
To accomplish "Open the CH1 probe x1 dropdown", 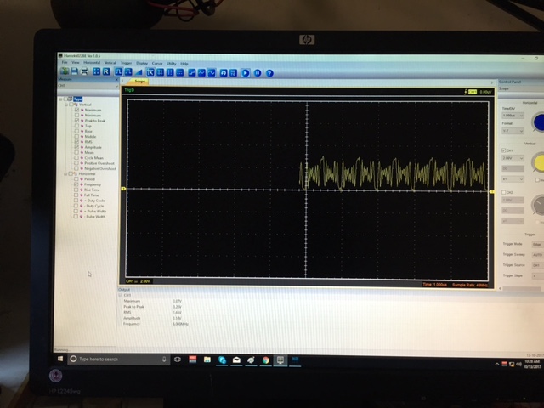I will coord(513,179).
